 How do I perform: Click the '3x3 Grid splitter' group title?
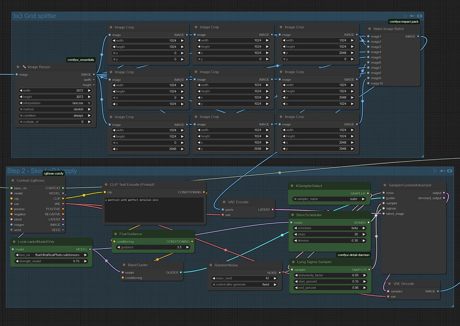point(34,16)
